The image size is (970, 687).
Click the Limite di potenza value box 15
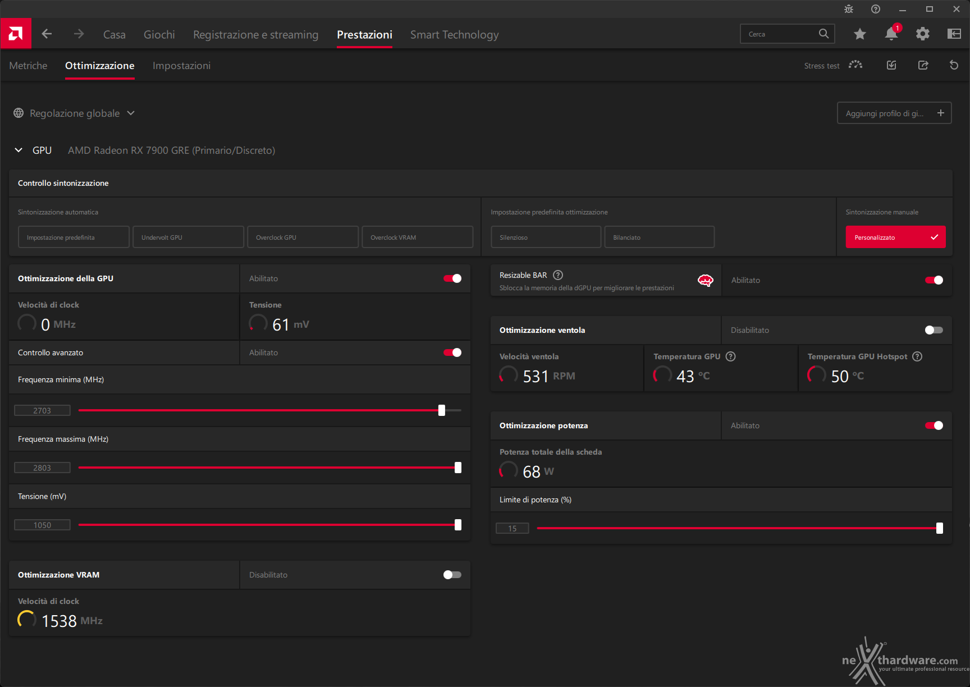point(512,528)
